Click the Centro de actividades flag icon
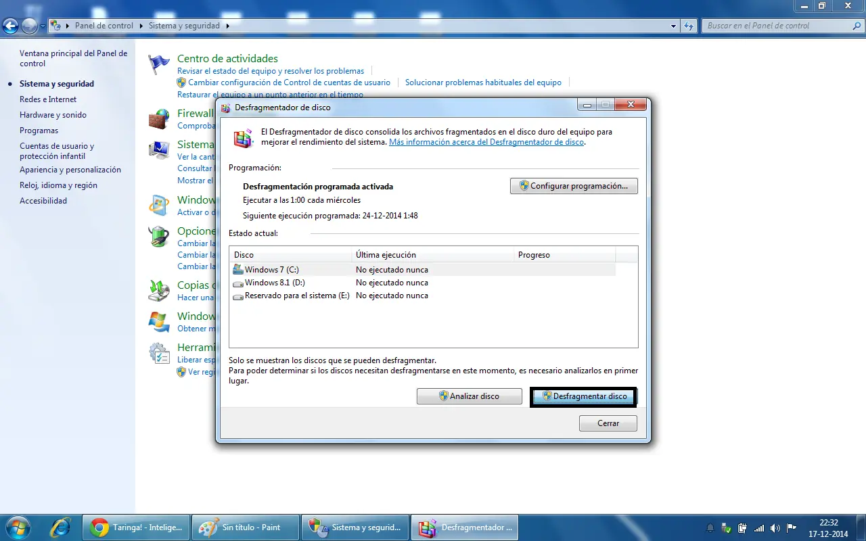This screenshot has width=866, height=541. click(159, 64)
